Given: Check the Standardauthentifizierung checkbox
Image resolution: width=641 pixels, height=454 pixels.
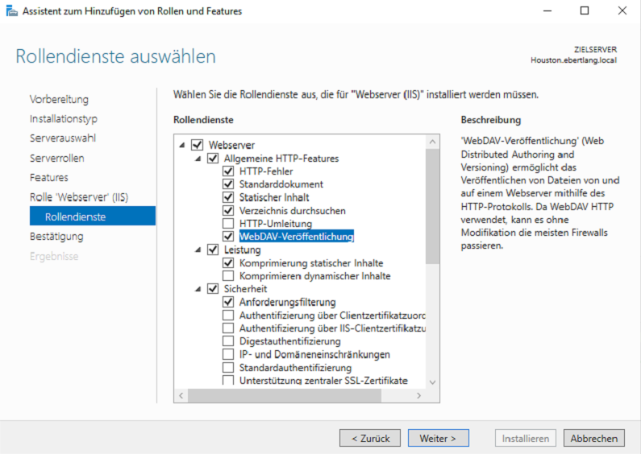Looking at the screenshot, I should [x=228, y=367].
